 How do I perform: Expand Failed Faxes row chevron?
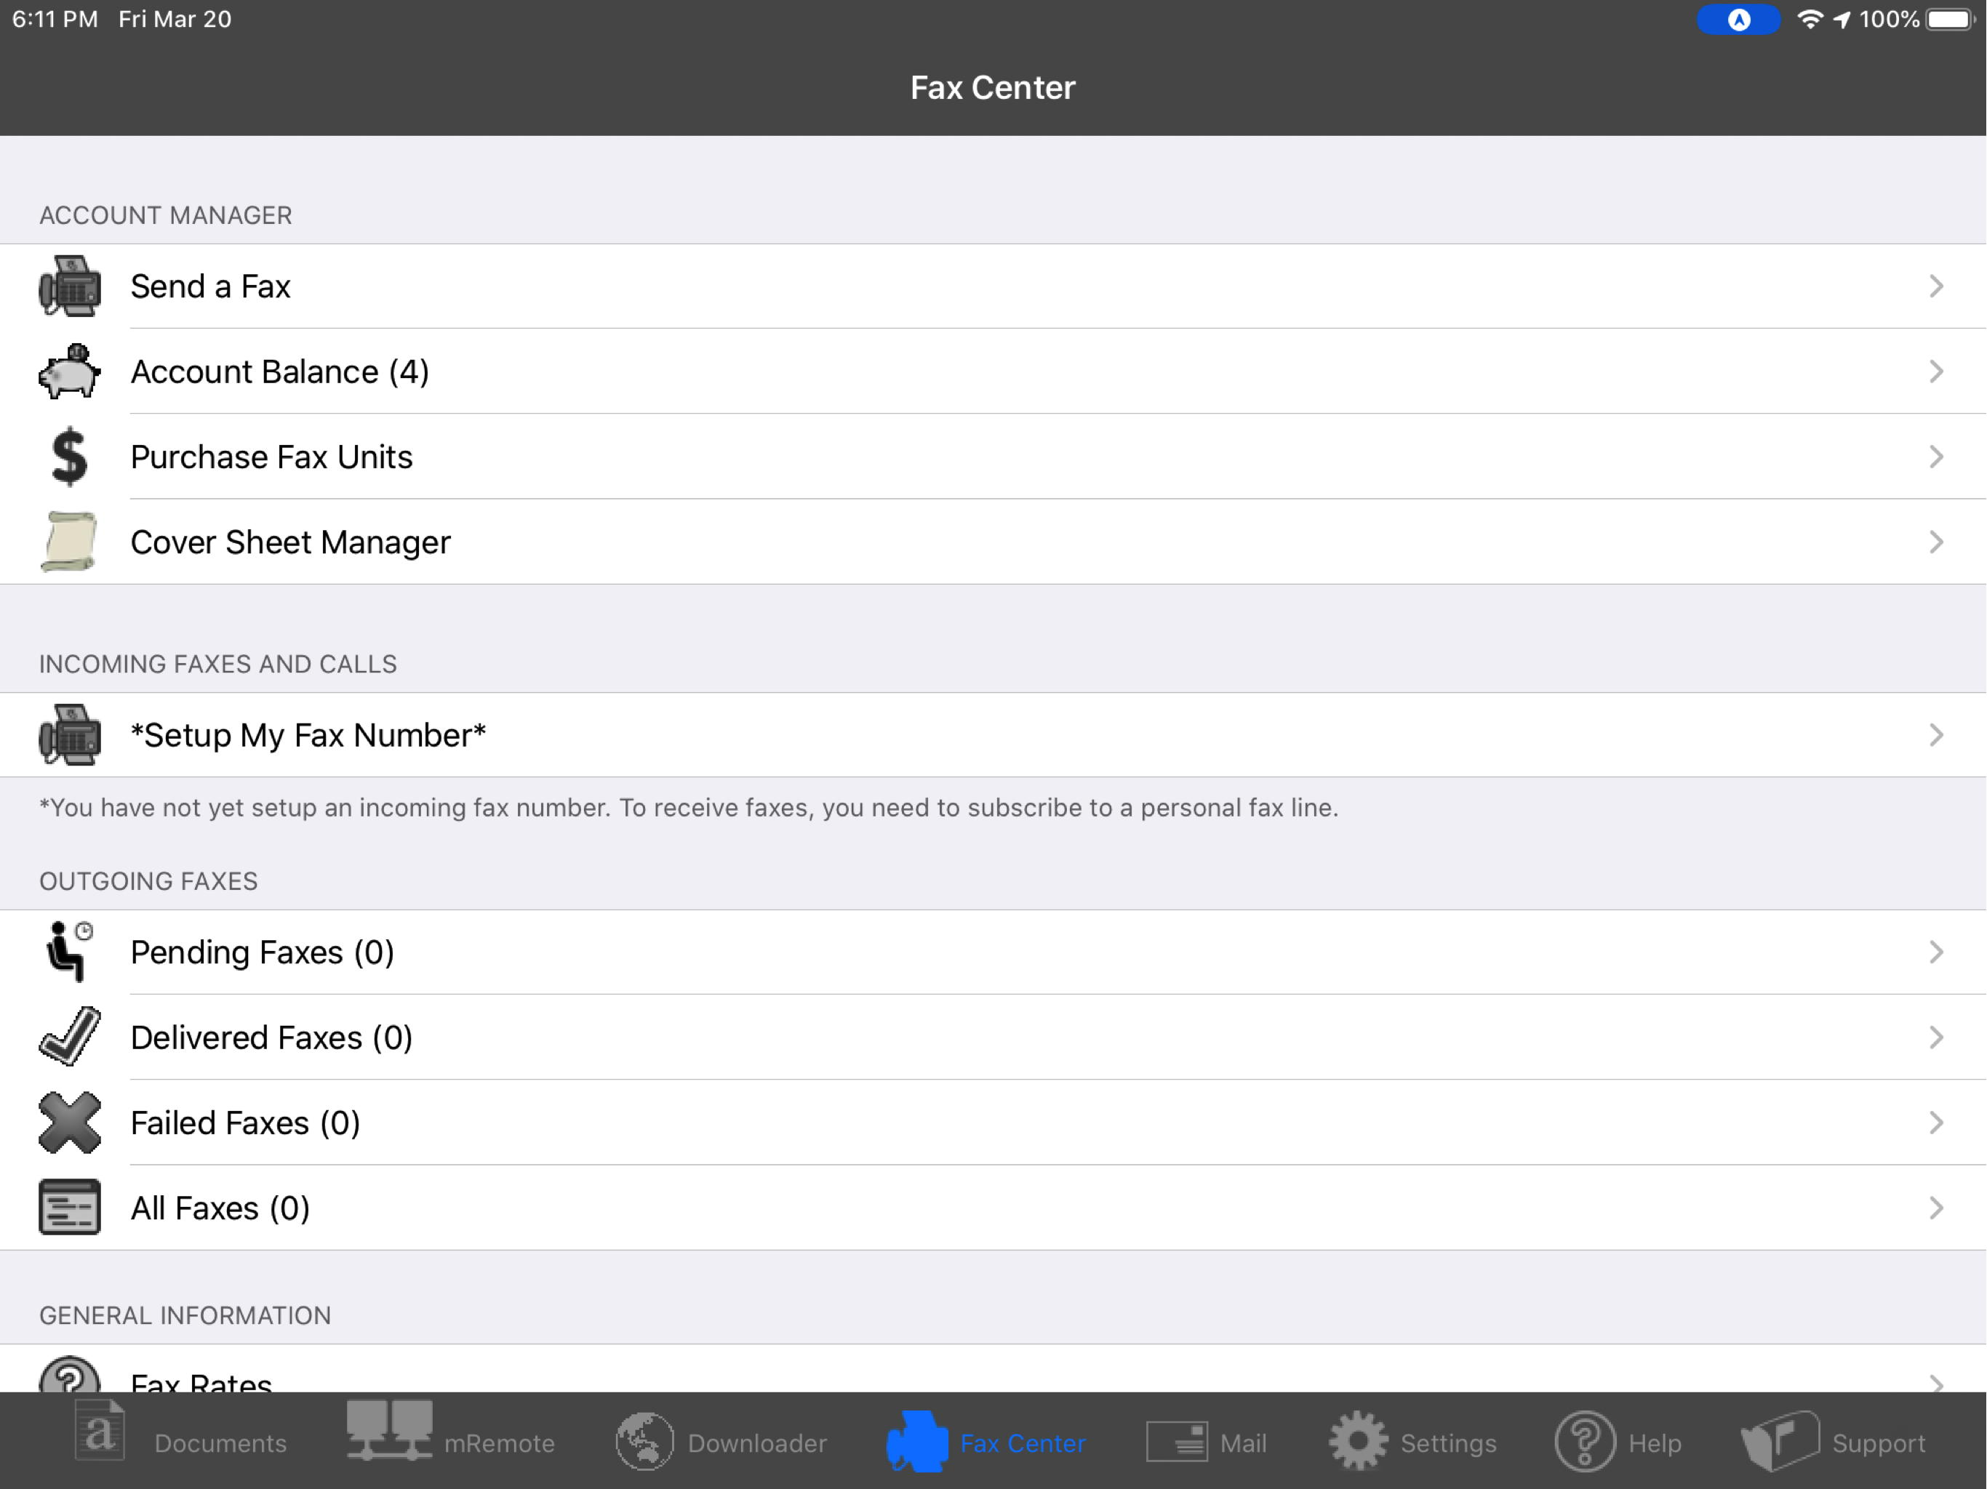point(1936,1123)
